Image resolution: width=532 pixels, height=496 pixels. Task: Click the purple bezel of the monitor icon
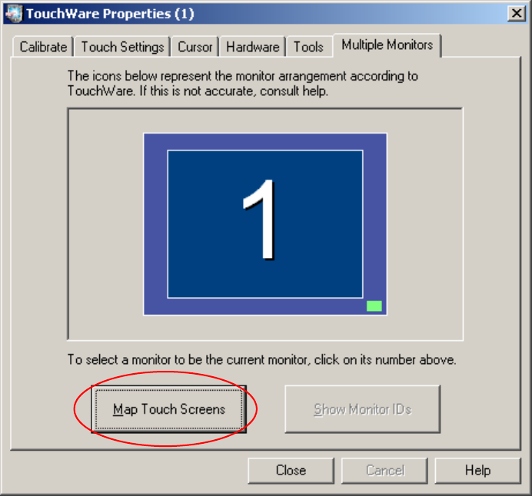tap(155, 223)
